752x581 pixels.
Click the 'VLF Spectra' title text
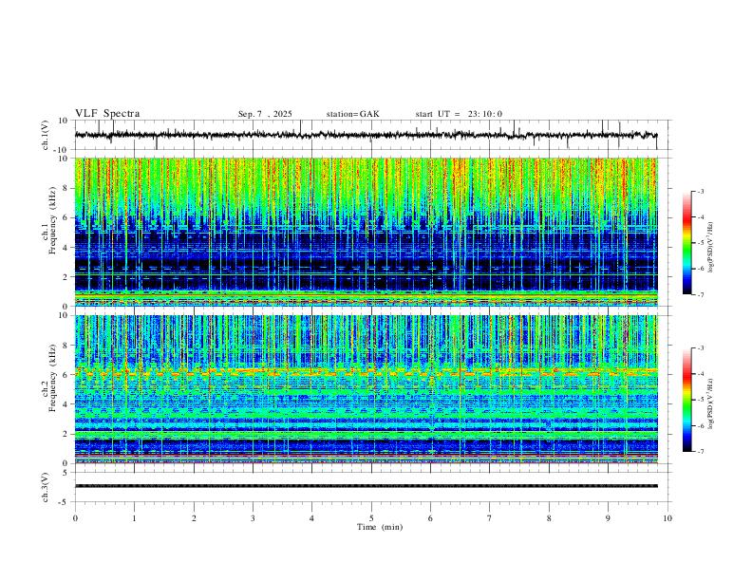[107, 114]
